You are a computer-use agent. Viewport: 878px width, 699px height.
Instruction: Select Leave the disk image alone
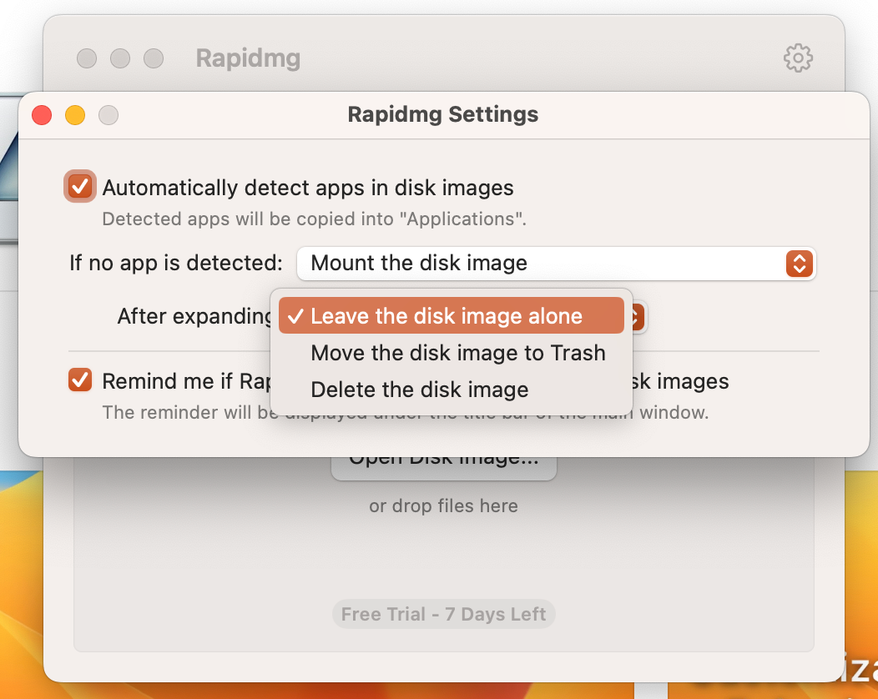tap(452, 315)
